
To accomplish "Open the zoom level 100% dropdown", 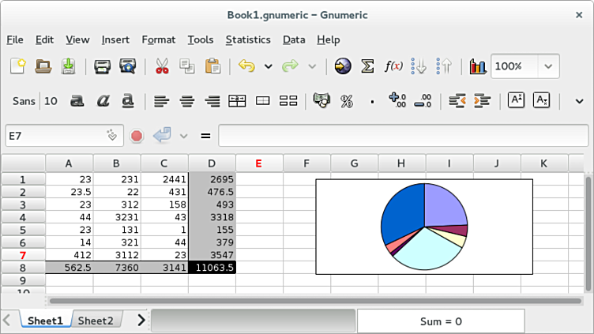I will pyautogui.click(x=548, y=66).
